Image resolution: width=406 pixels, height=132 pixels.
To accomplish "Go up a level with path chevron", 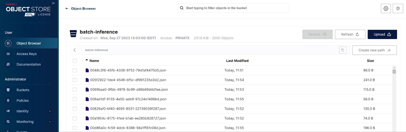I will [75, 50].
